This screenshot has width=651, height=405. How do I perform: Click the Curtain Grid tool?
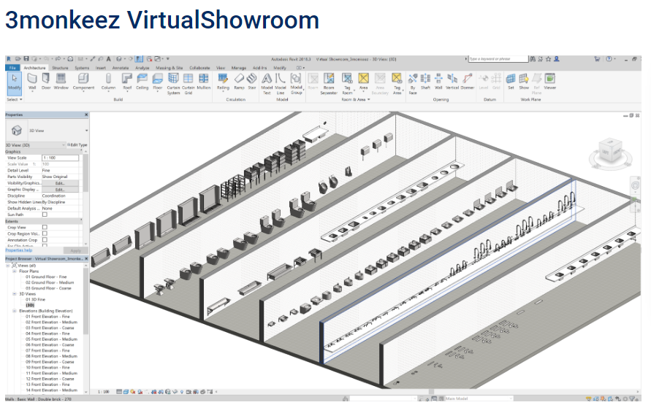pos(189,81)
